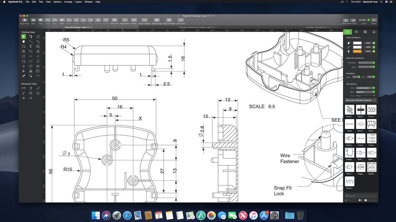Screen dimensions: 396x222
Task: Click the orange color swatch
Action: point(357,51)
